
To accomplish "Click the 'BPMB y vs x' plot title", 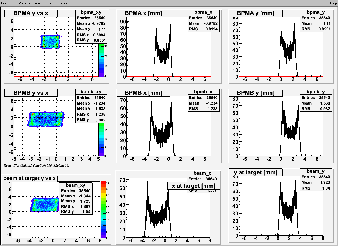I will [31, 93].
